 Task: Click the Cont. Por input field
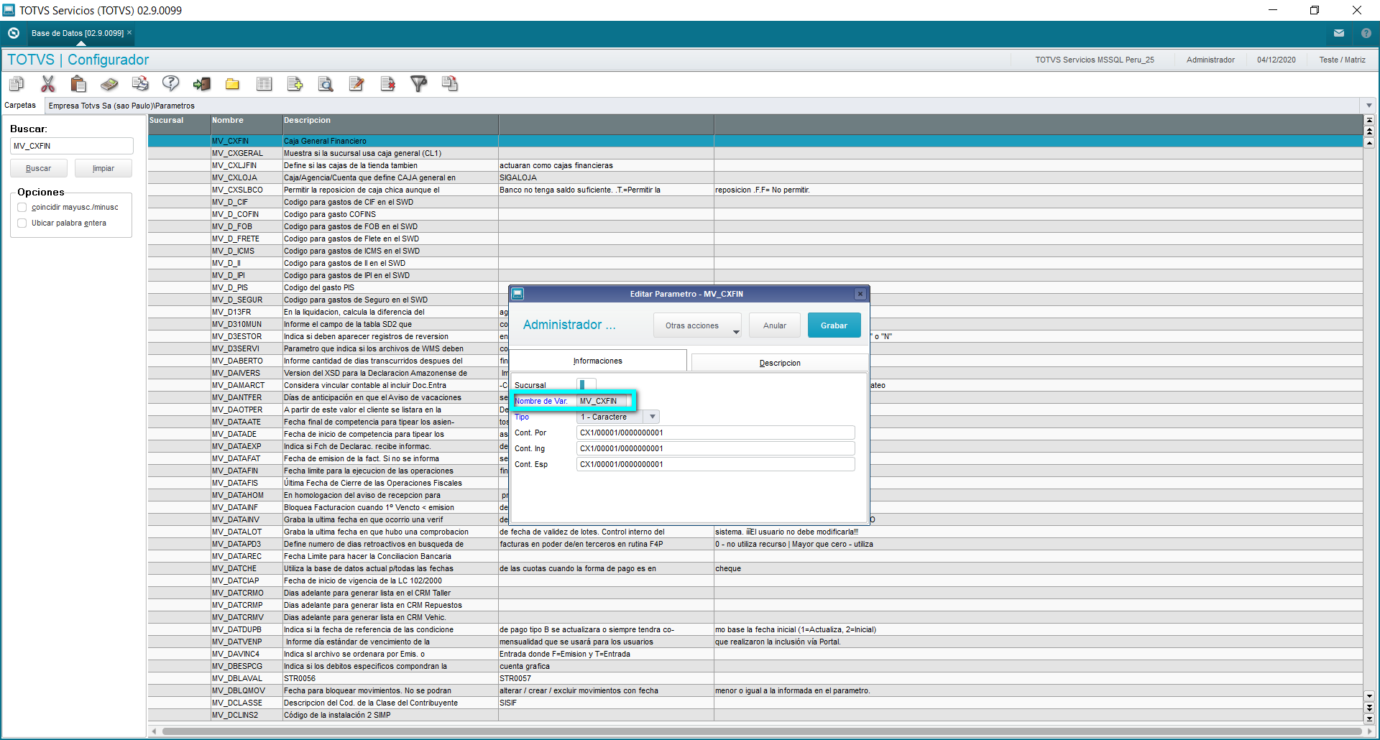716,433
